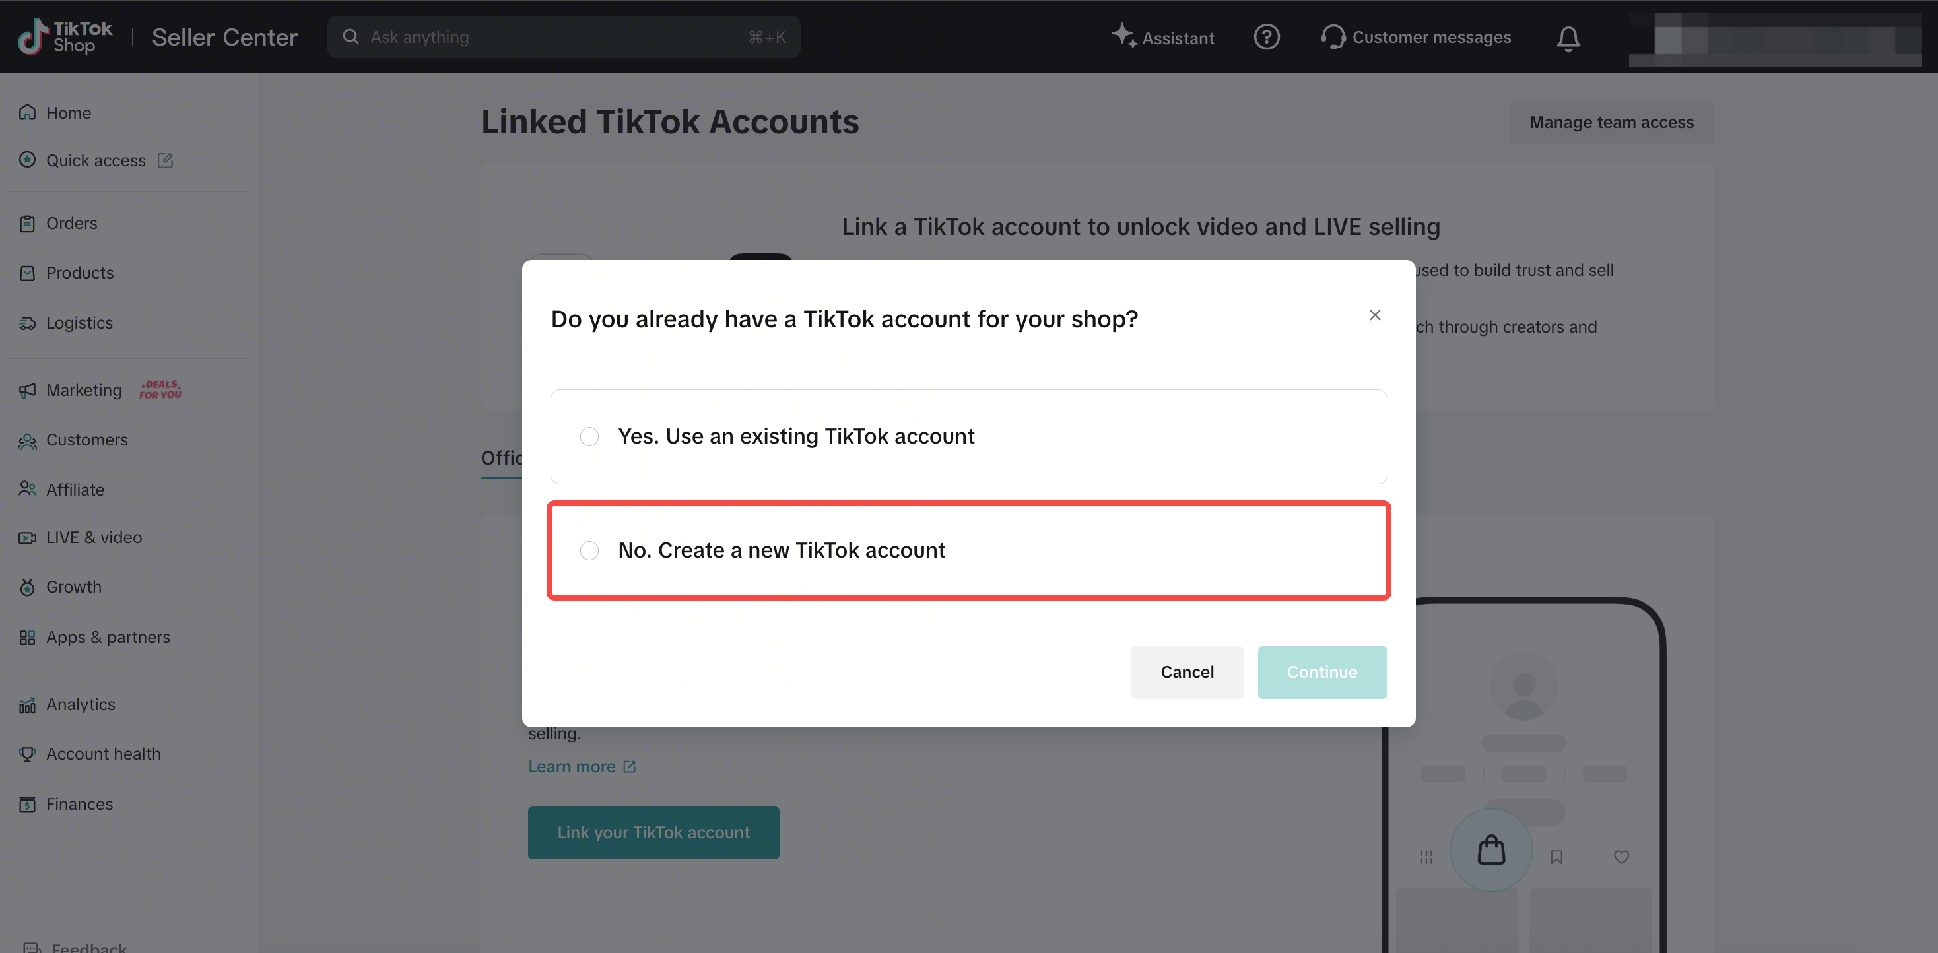The image size is (1938, 953).
Task: Click the Customers people icon
Action: (x=27, y=441)
